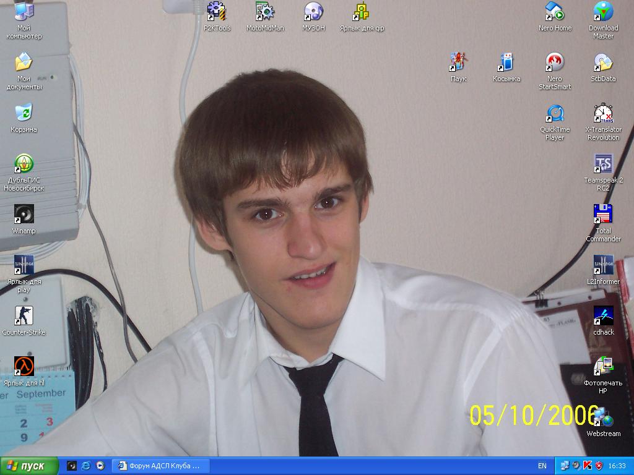
Task: Open the X-Translator Revolution icon
Action: pyautogui.click(x=603, y=113)
